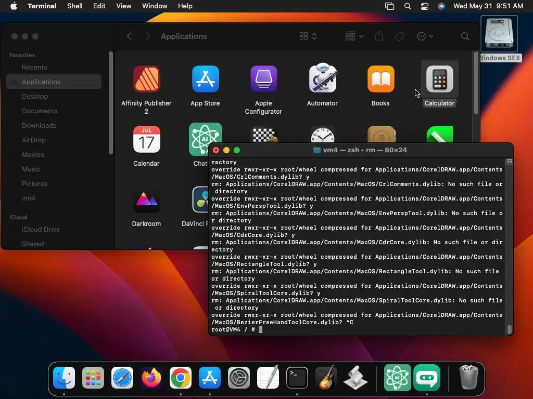The width and height of the screenshot is (533, 399).
Task: Click the date and time in menu bar
Action: (488, 6)
